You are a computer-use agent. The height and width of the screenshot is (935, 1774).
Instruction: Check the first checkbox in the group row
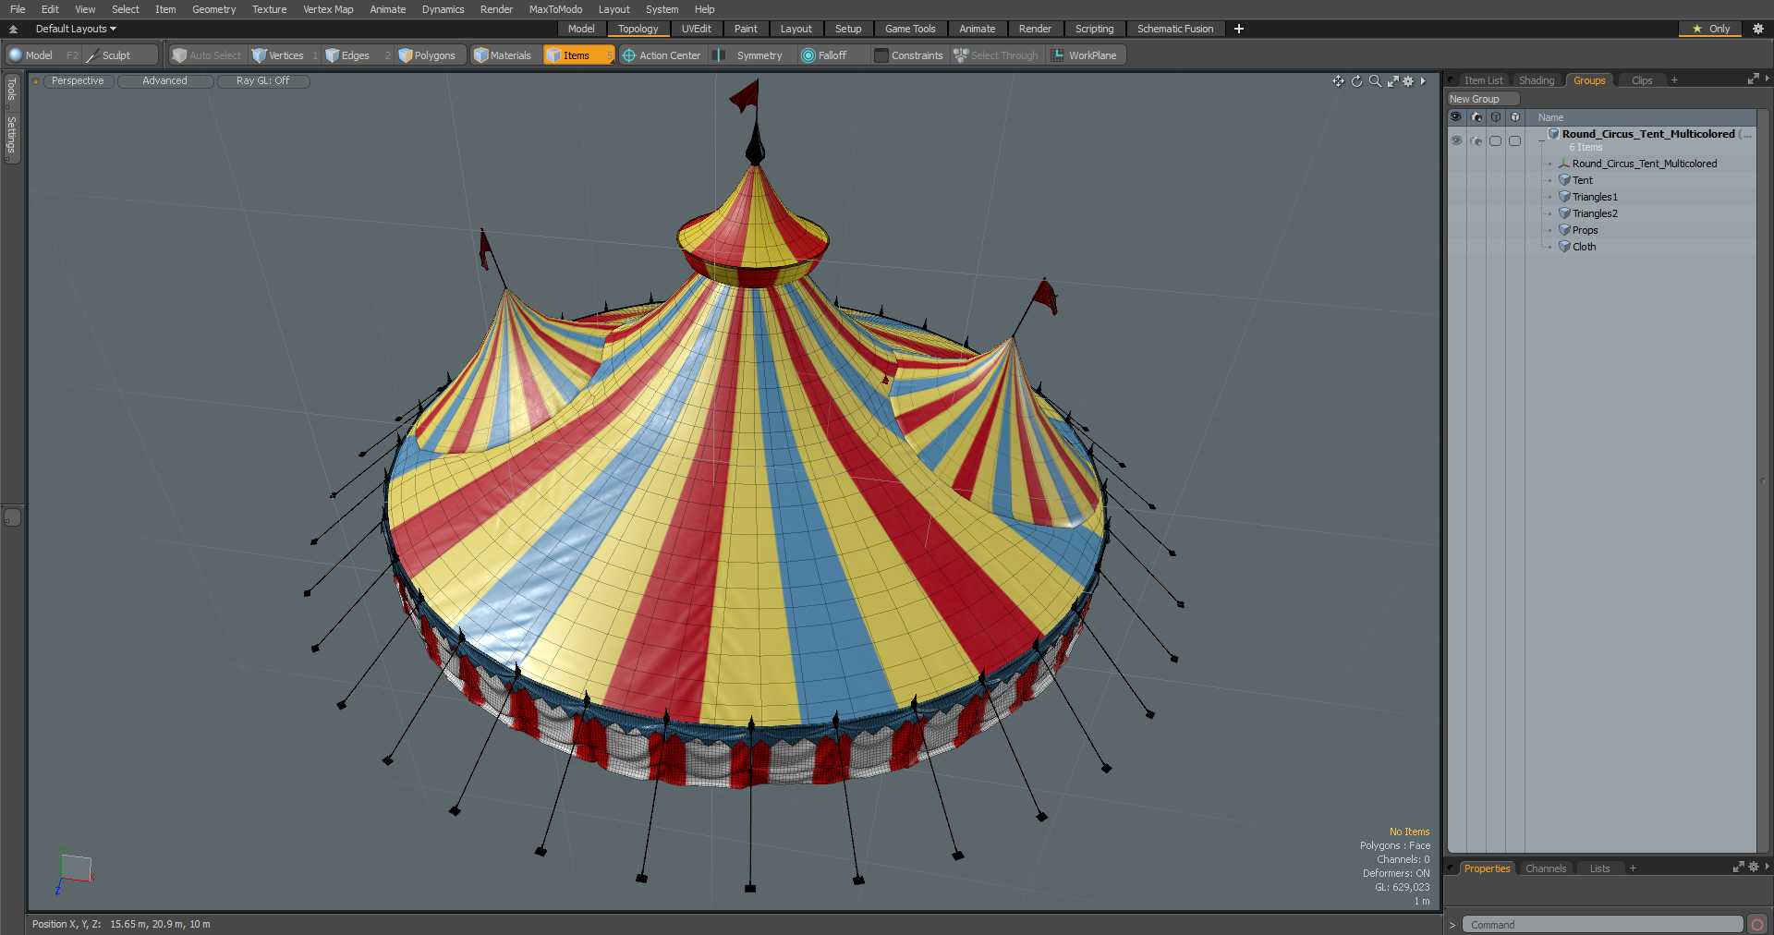coord(1496,140)
